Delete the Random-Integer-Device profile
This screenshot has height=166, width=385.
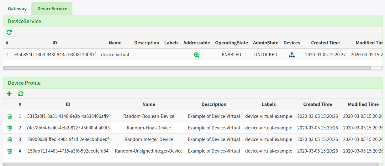point(10,139)
